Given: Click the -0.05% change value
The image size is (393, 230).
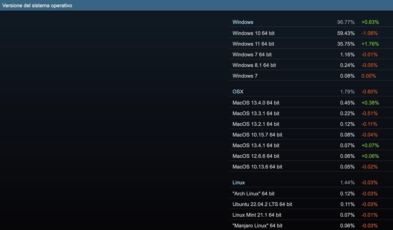Looking at the screenshot, I should tap(369, 65).
